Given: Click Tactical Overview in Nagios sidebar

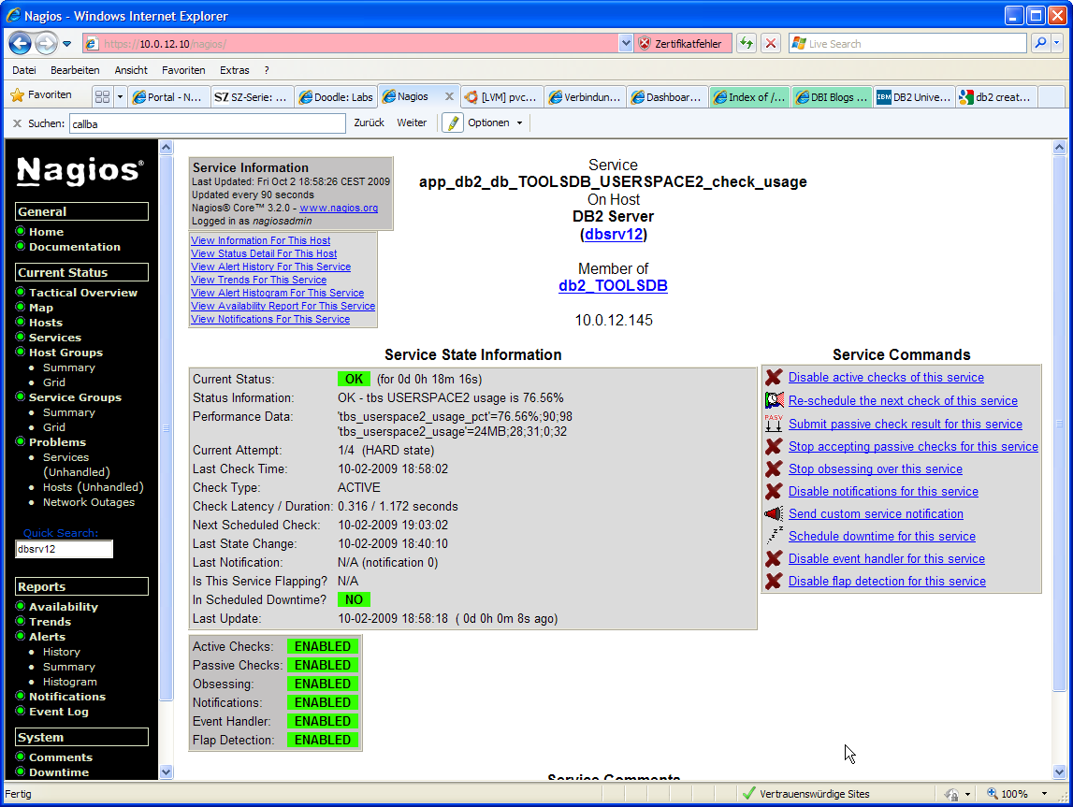Looking at the screenshot, I should click(82, 293).
